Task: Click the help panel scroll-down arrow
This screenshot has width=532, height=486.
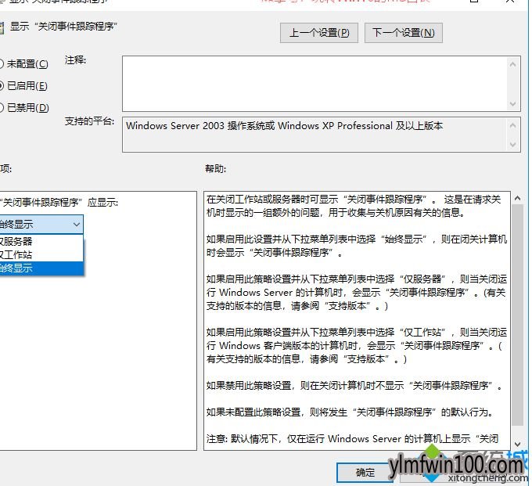Action: click(517, 444)
